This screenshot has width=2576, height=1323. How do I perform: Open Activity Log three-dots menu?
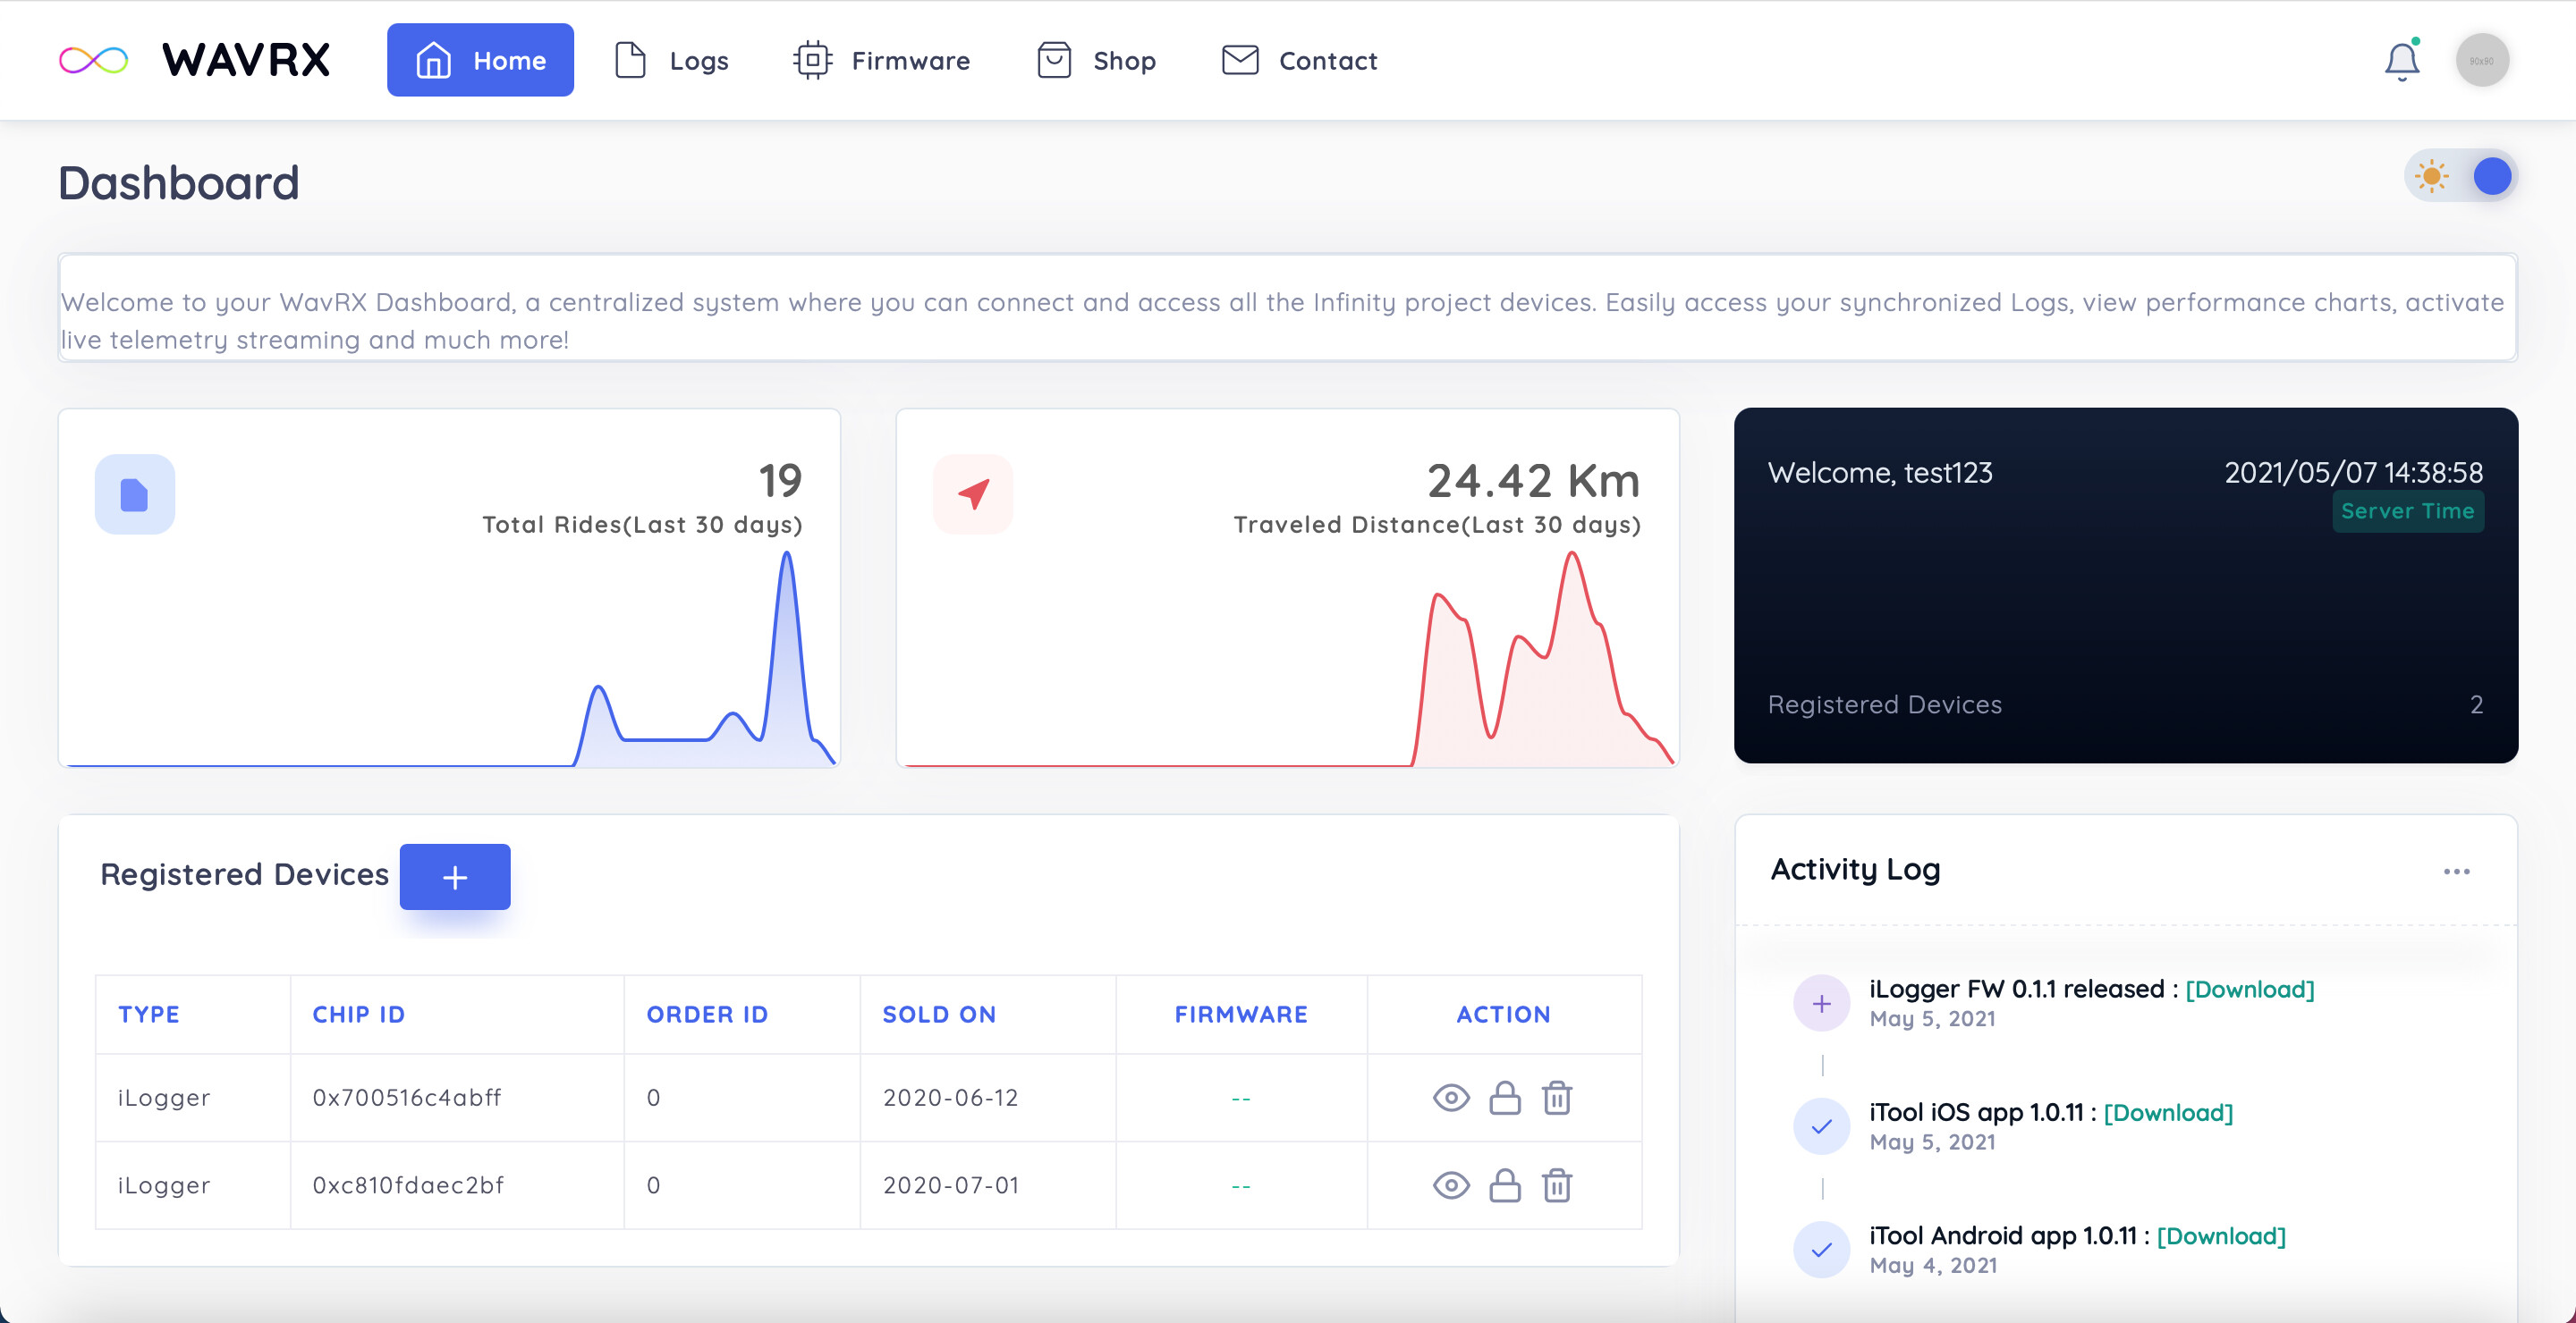point(2456,872)
